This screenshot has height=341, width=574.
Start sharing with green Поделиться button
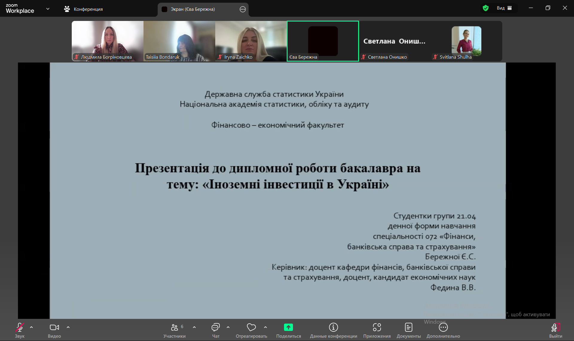(x=288, y=328)
